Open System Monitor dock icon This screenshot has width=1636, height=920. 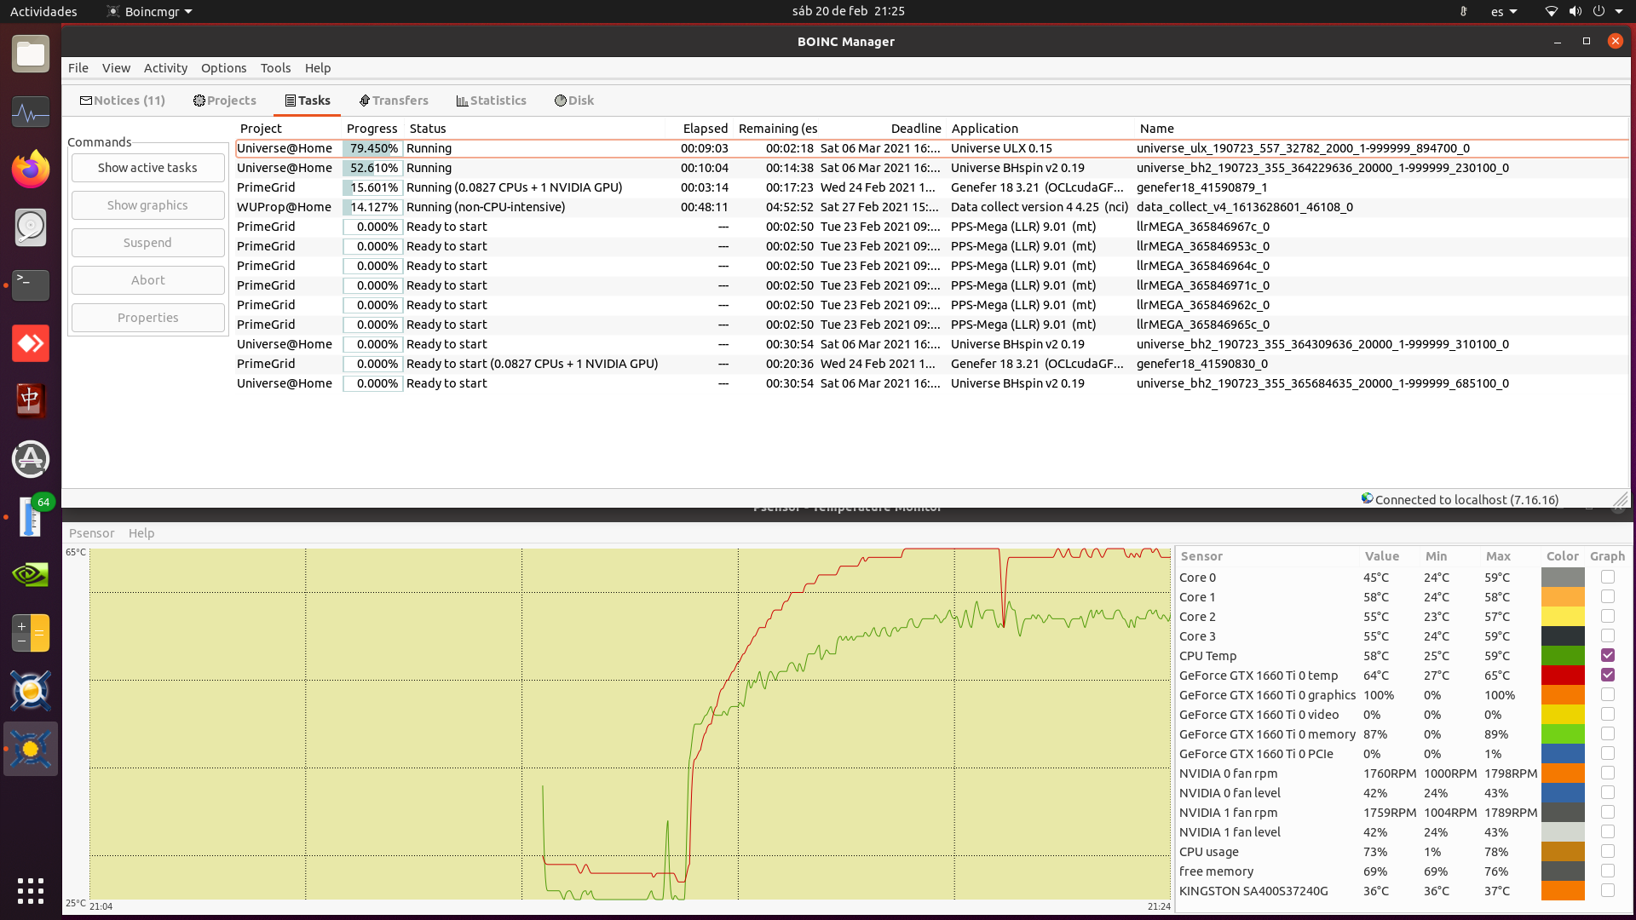[x=31, y=112]
